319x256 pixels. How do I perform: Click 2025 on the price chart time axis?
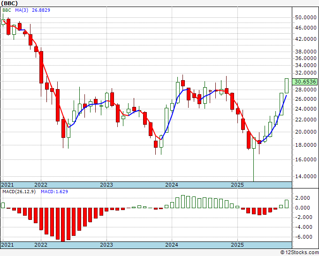click(237, 185)
